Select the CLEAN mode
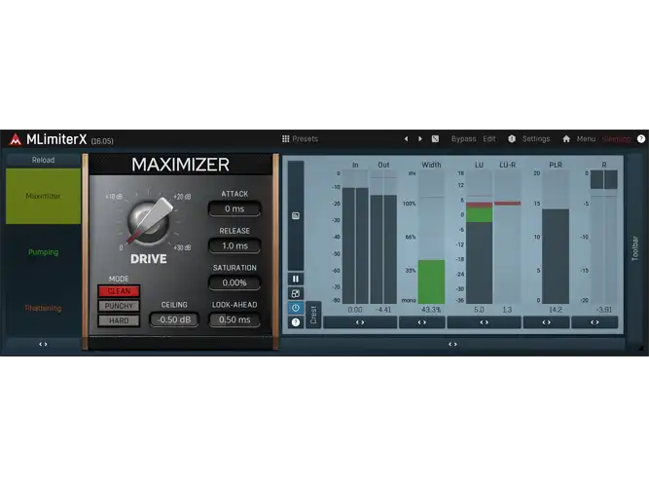 [119, 291]
